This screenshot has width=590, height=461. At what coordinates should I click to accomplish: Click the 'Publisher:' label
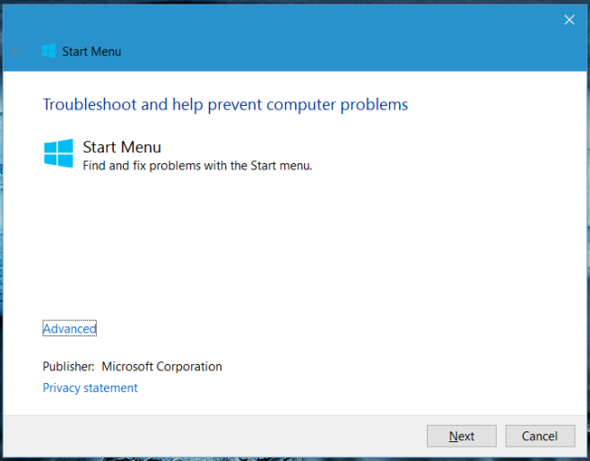(68, 367)
